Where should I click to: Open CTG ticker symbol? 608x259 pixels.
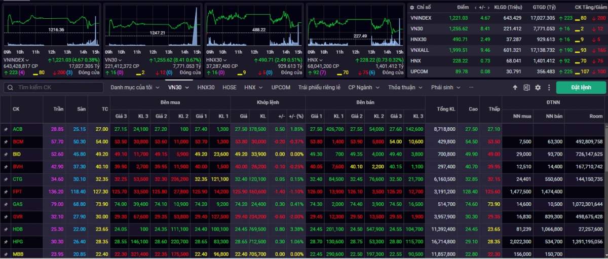(x=18, y=179)
